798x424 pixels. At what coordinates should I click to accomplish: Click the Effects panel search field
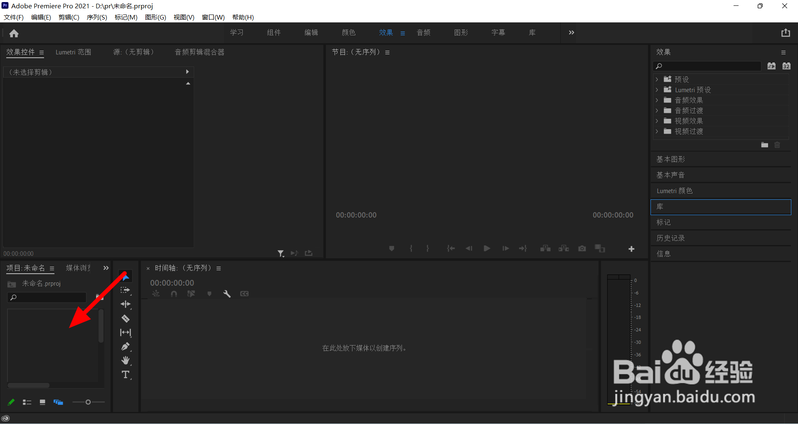tap(707, 66)
